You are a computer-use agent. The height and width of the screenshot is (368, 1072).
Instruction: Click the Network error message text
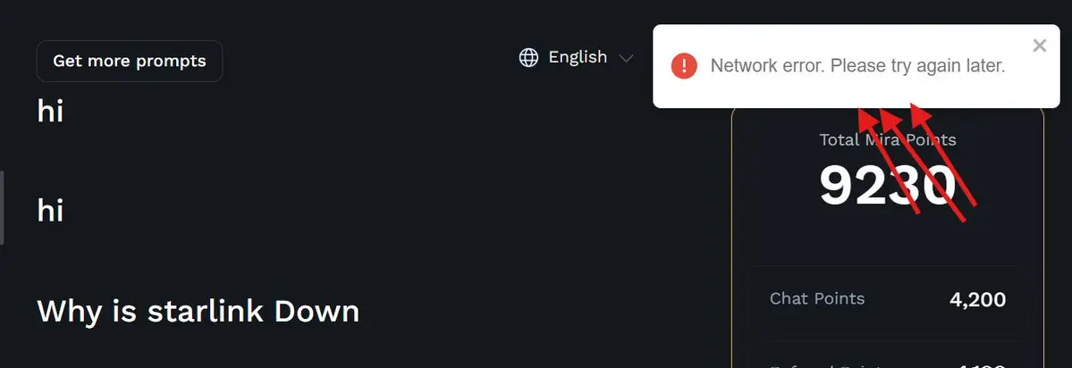point(857,66)
